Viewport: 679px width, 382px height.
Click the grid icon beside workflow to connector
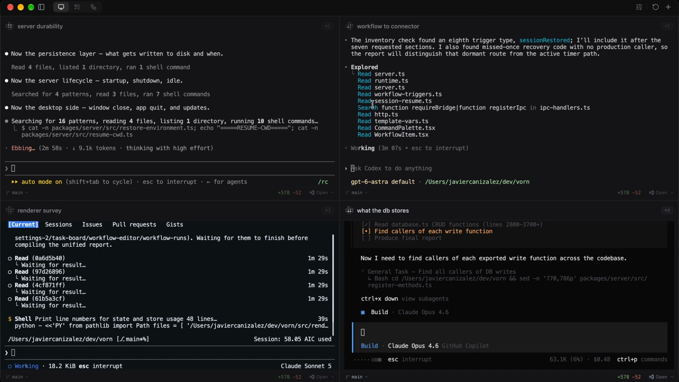349,26
